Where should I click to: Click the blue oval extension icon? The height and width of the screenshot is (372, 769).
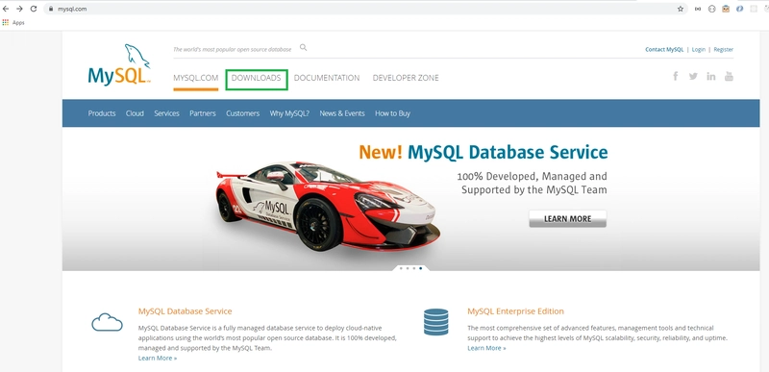739,9
